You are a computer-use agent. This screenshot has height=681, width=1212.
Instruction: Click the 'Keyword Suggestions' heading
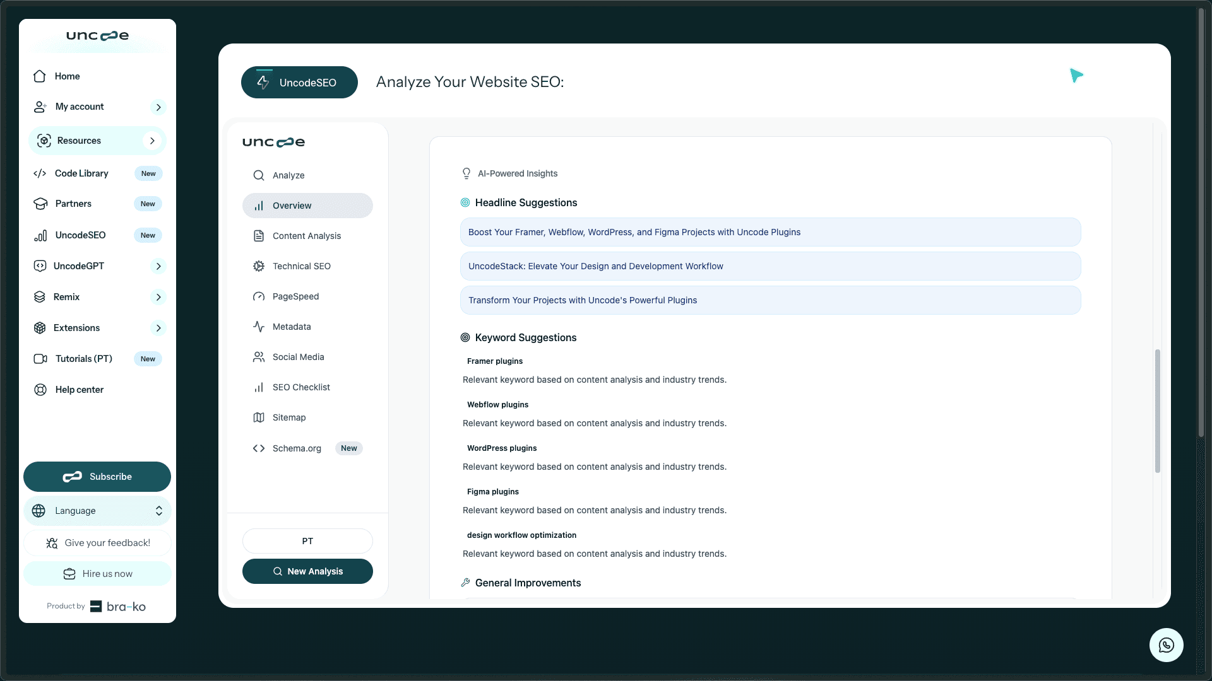(526, 337)
